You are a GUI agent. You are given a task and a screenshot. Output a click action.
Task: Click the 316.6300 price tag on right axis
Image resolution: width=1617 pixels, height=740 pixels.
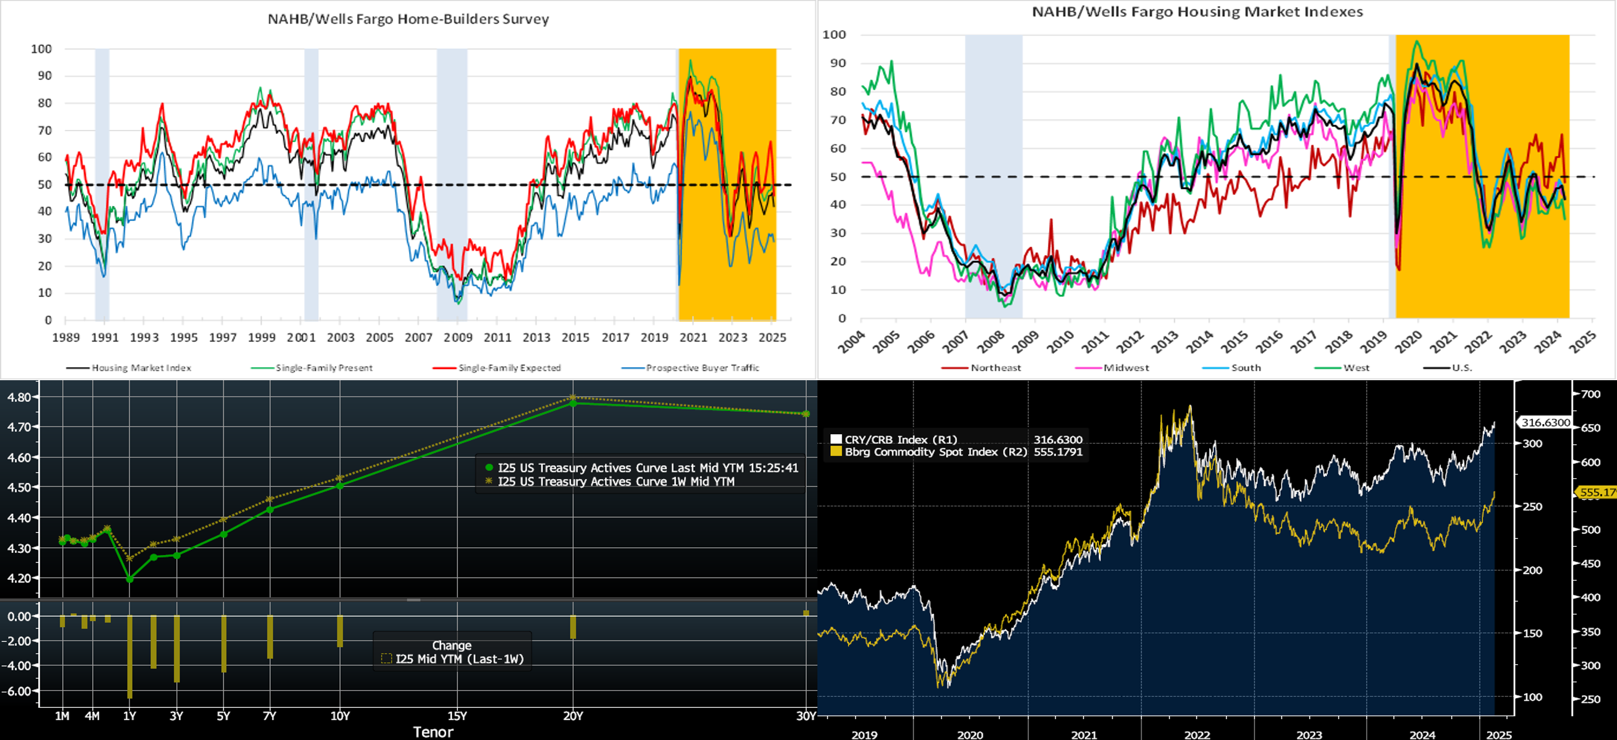pyautogui.click(x=1545, y=422)
